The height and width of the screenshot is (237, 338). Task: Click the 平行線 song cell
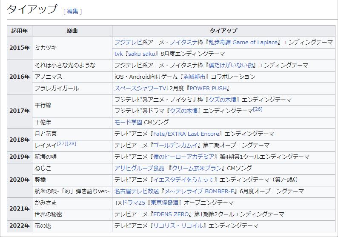72,106
